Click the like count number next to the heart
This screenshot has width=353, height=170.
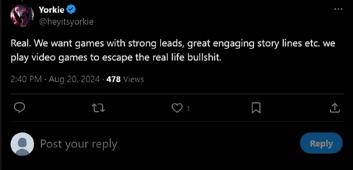click(x=188, y=109)
